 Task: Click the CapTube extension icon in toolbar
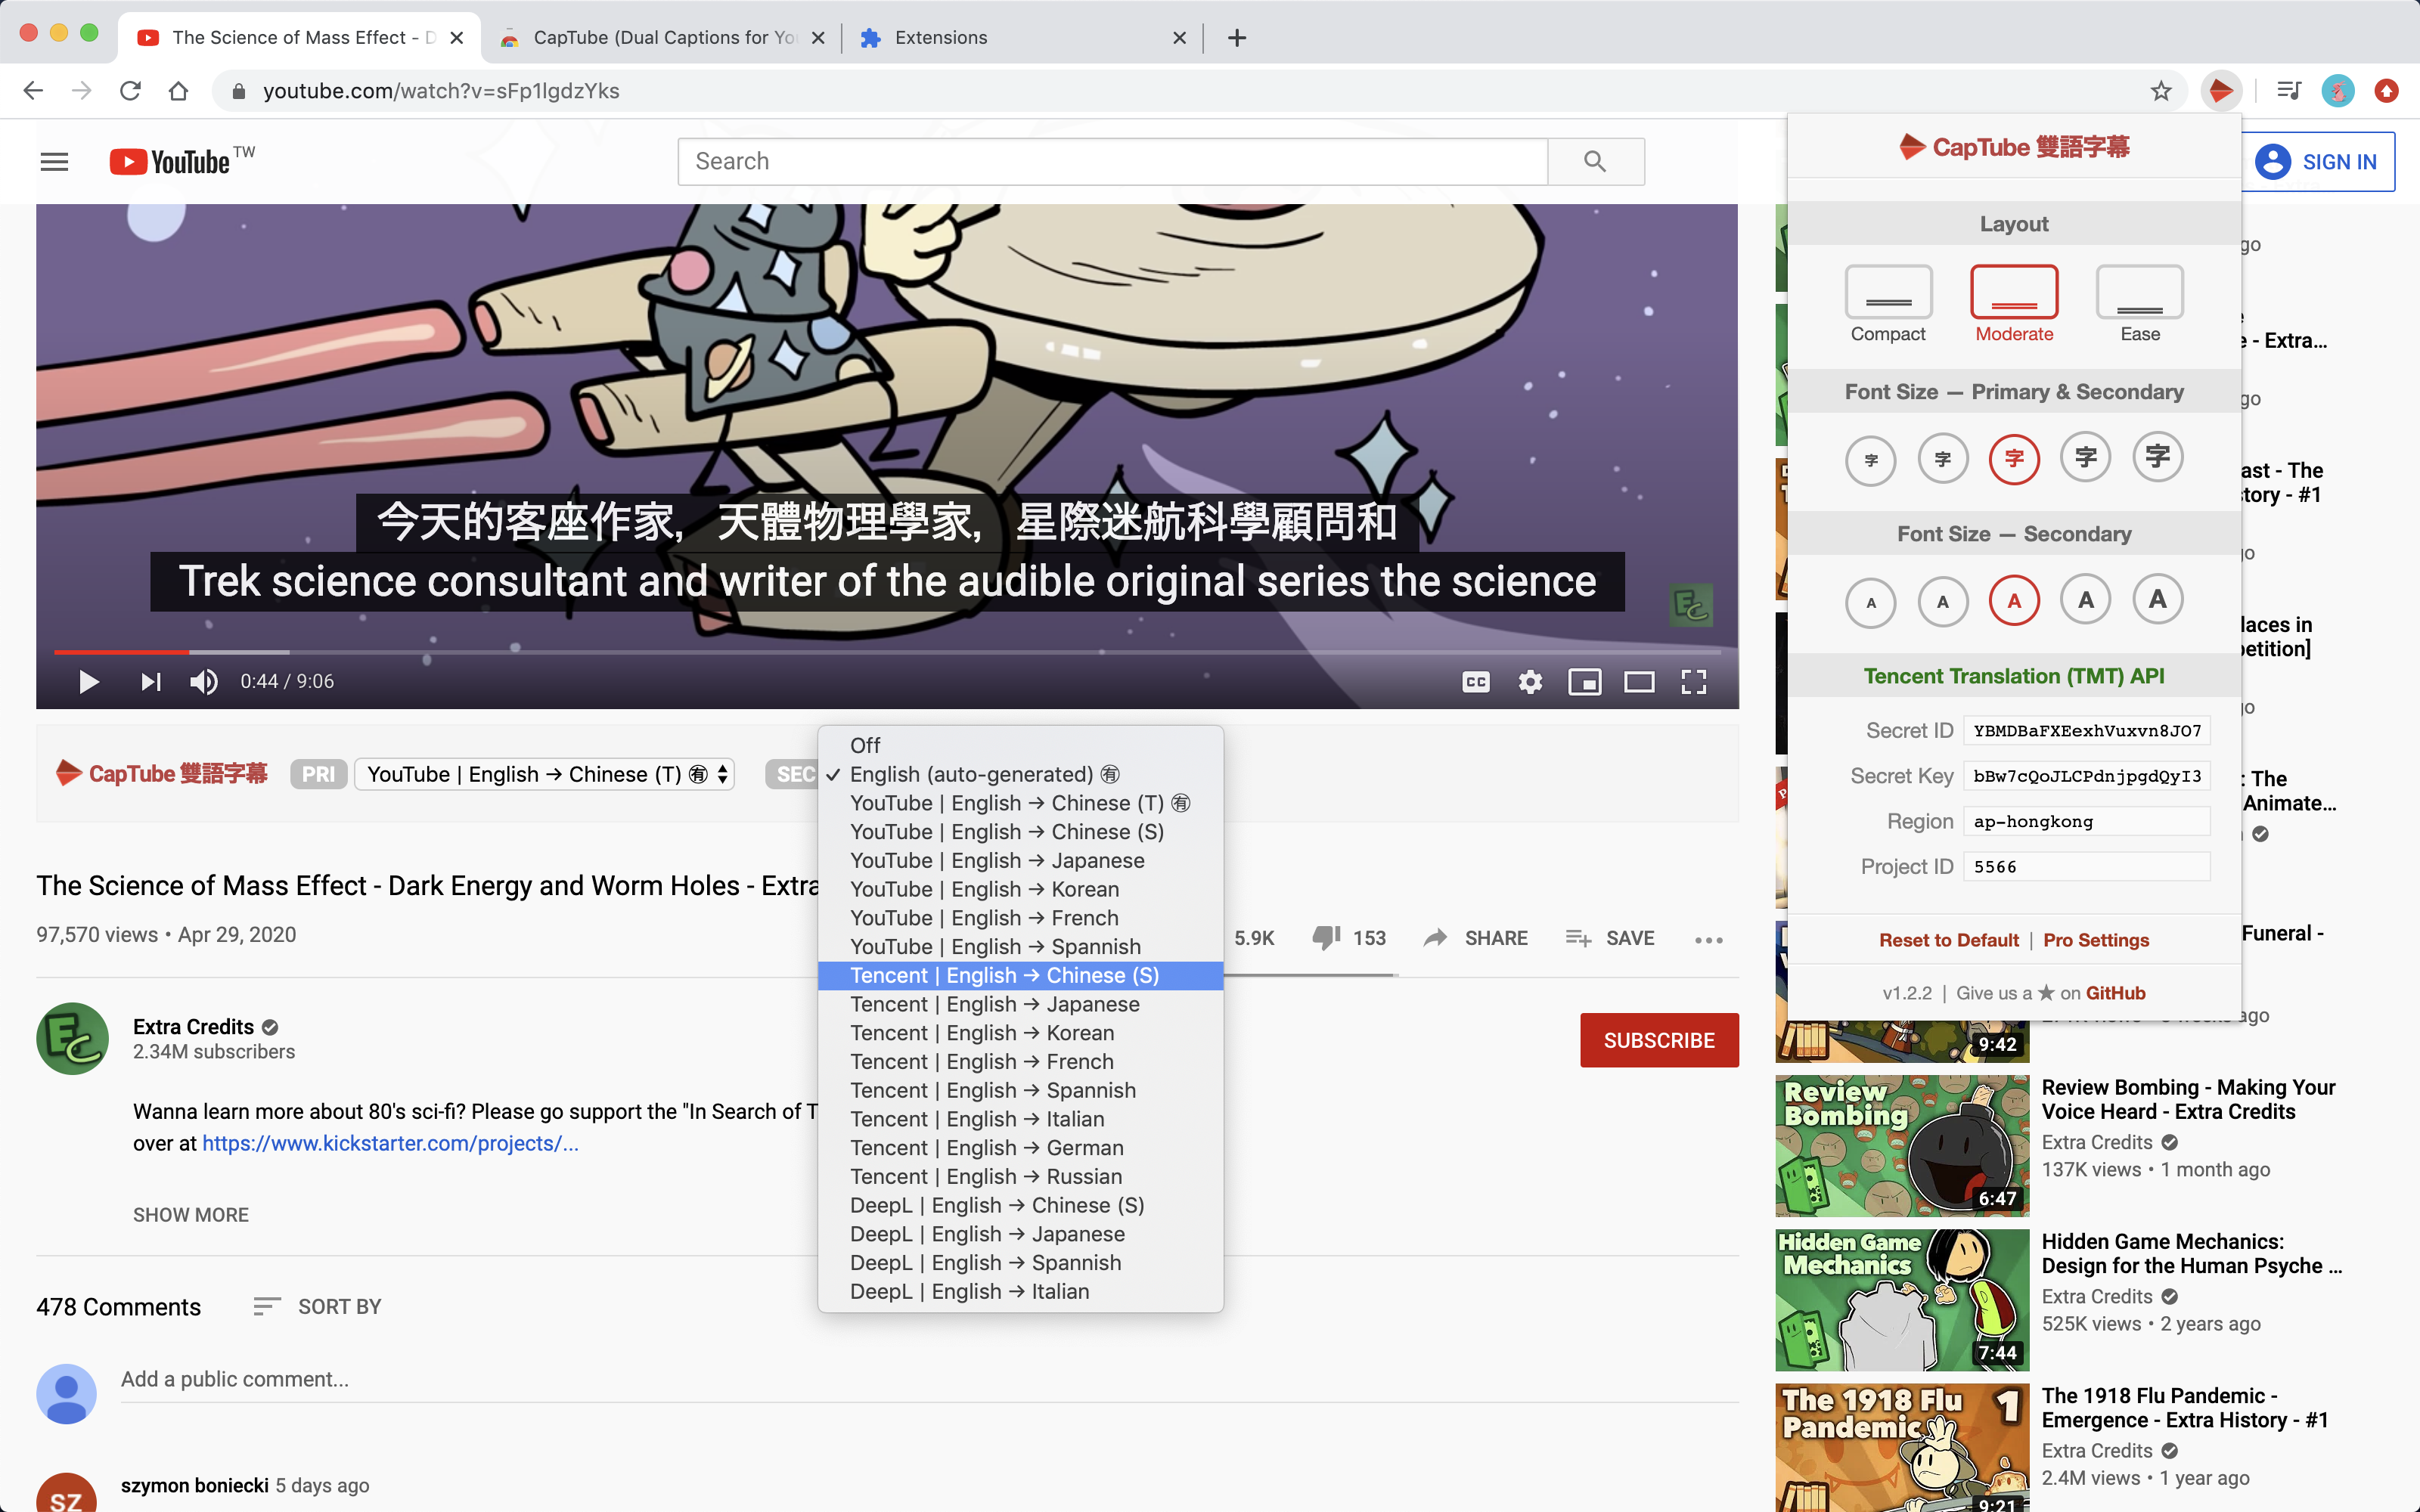[2220, 91]
